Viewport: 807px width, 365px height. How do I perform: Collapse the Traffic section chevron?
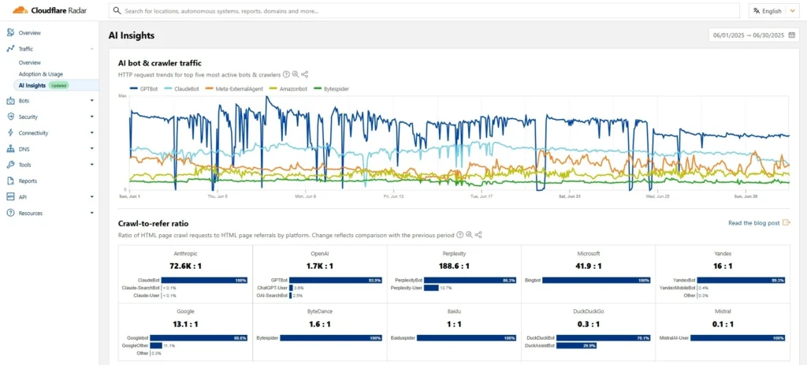[91, 49]
